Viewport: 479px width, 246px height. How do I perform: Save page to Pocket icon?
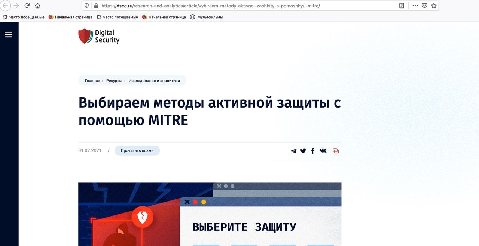coord(424,6)
